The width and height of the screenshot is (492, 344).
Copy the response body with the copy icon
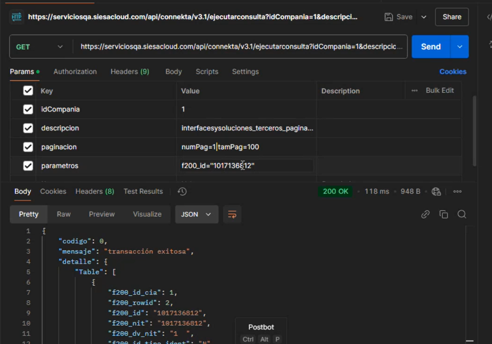444,214
